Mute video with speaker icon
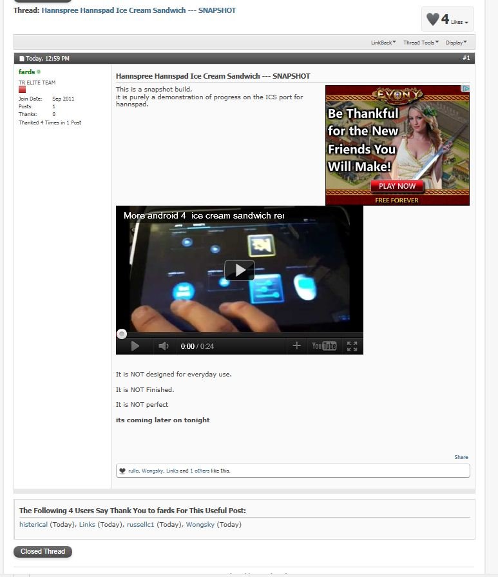This screenshot has height=577, width=498. [x=163, y=346]
